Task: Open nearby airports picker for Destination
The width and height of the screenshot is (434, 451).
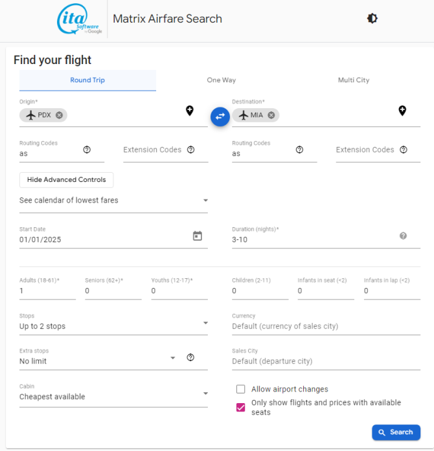Action: pyautogui.click(x=402, y=111)
